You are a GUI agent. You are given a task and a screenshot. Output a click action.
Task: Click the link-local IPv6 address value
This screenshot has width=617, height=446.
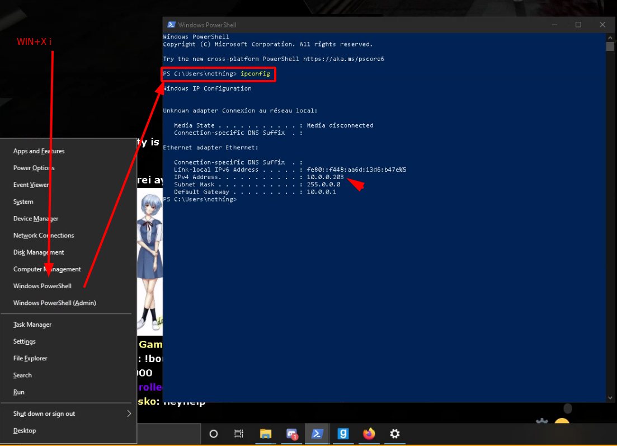tap(356, 170)
